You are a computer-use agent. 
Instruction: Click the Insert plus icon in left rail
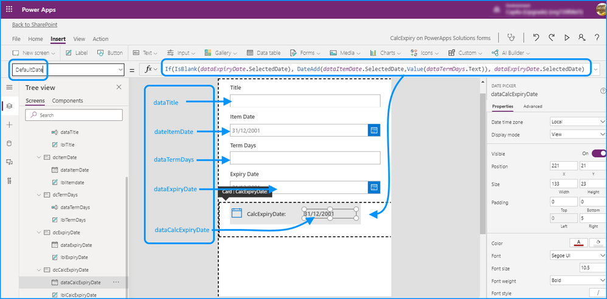point(9,125)
